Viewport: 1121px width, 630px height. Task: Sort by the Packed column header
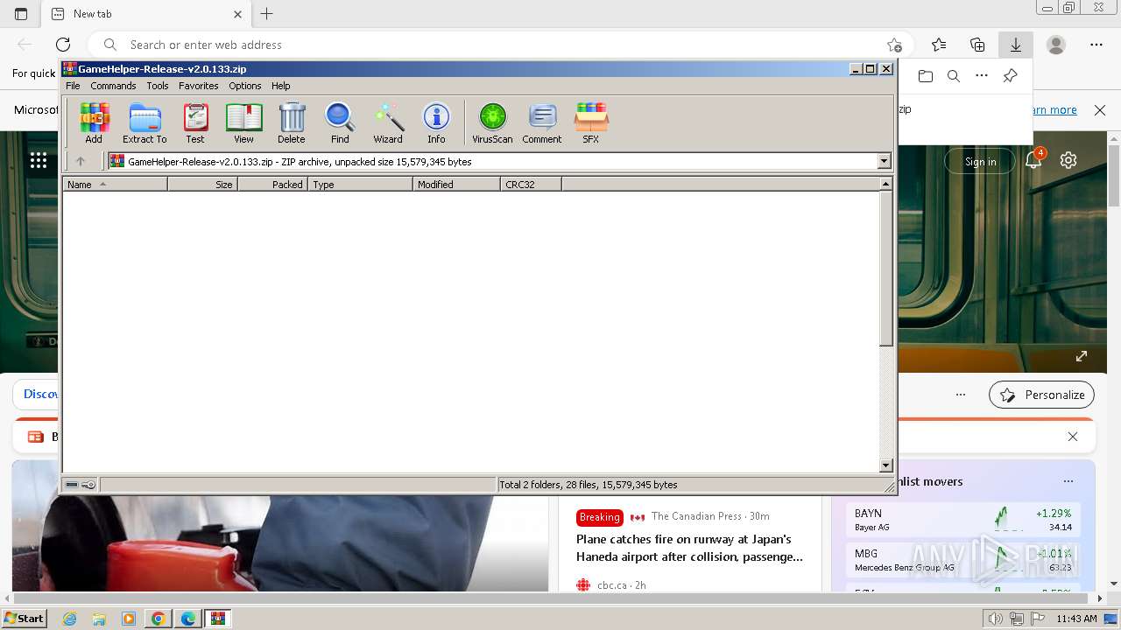272,185
